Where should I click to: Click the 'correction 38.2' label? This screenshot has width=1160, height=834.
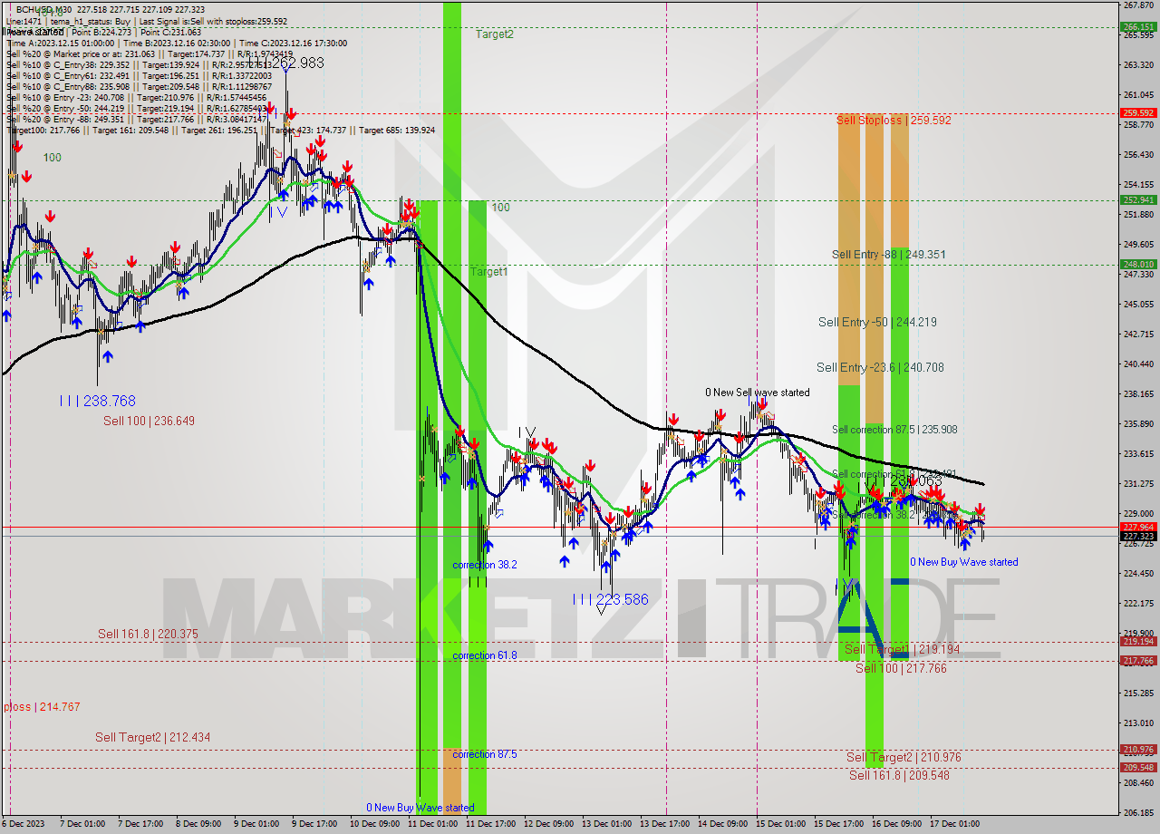pos(485,565)
